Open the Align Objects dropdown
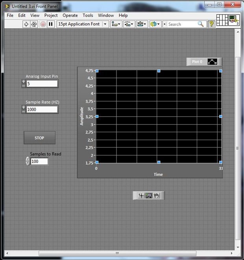Image resolution: width=244 pixels, height=260 pixels. 116,24
